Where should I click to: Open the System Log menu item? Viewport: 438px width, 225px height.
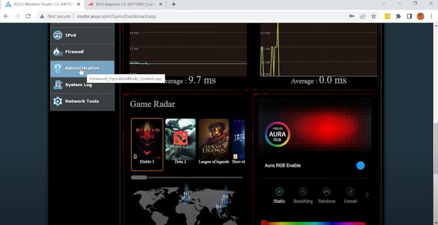click(82, 85)
